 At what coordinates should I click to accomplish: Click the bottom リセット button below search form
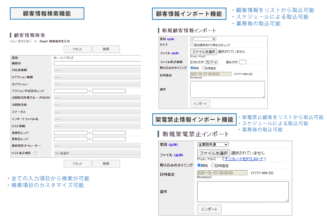(x=77, y=164)
